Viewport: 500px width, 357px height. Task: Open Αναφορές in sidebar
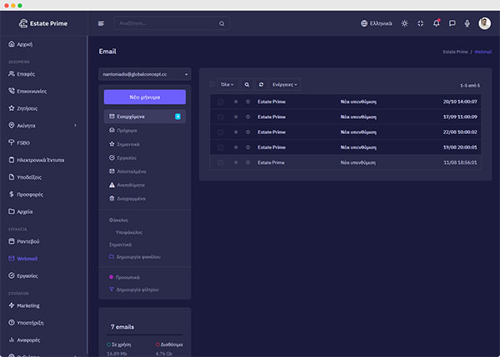point(24,340)
